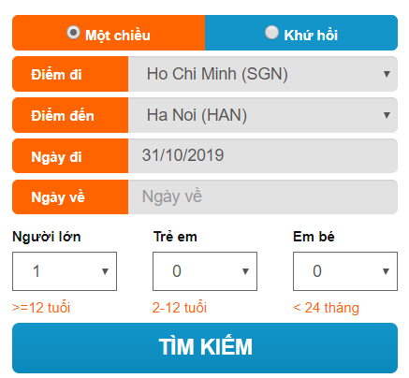Select the Một chiều radio button
409x378 pixels.
coord(73,33)
